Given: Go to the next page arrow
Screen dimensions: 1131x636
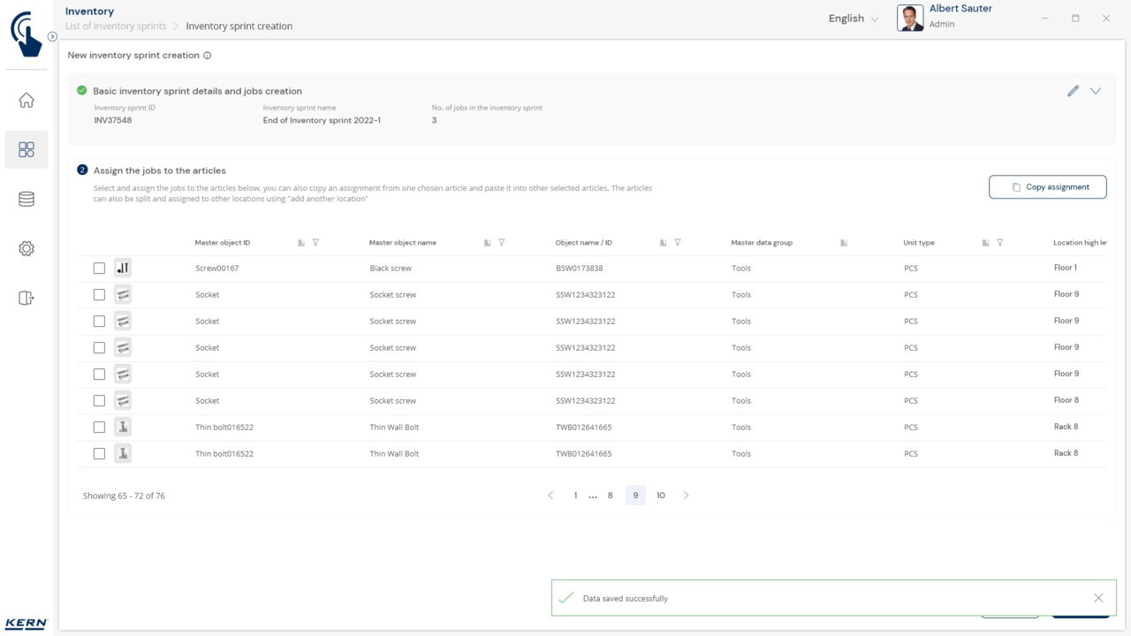Looking at the screenshot, I should pos(686,496).
